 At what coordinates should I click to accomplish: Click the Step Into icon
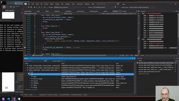point(37,7)
